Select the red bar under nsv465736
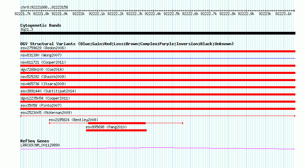The height and width of the screenshot is (168, 305). point(158,87)
